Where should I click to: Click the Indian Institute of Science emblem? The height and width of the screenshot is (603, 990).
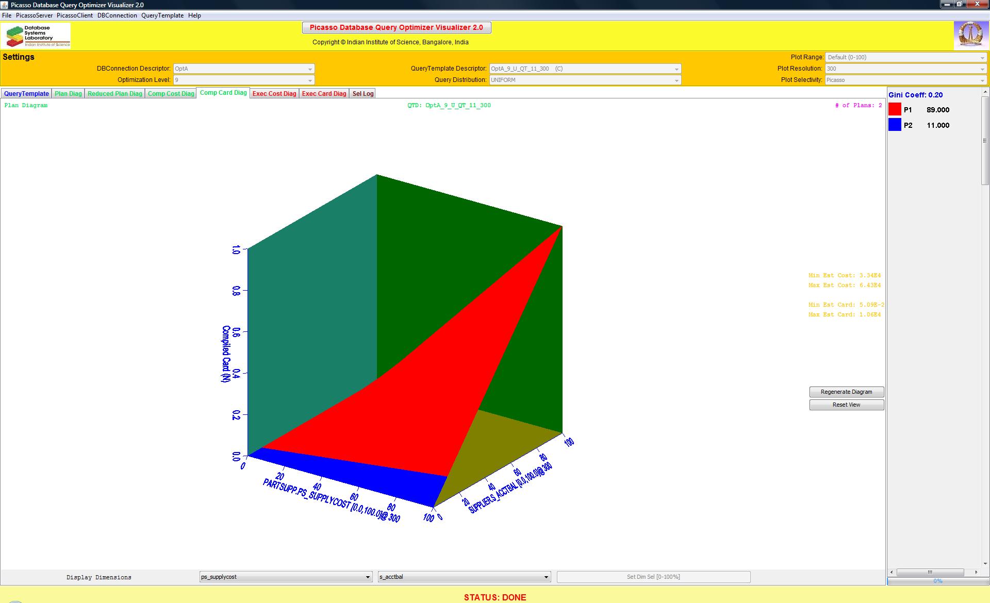pos(970,35)
